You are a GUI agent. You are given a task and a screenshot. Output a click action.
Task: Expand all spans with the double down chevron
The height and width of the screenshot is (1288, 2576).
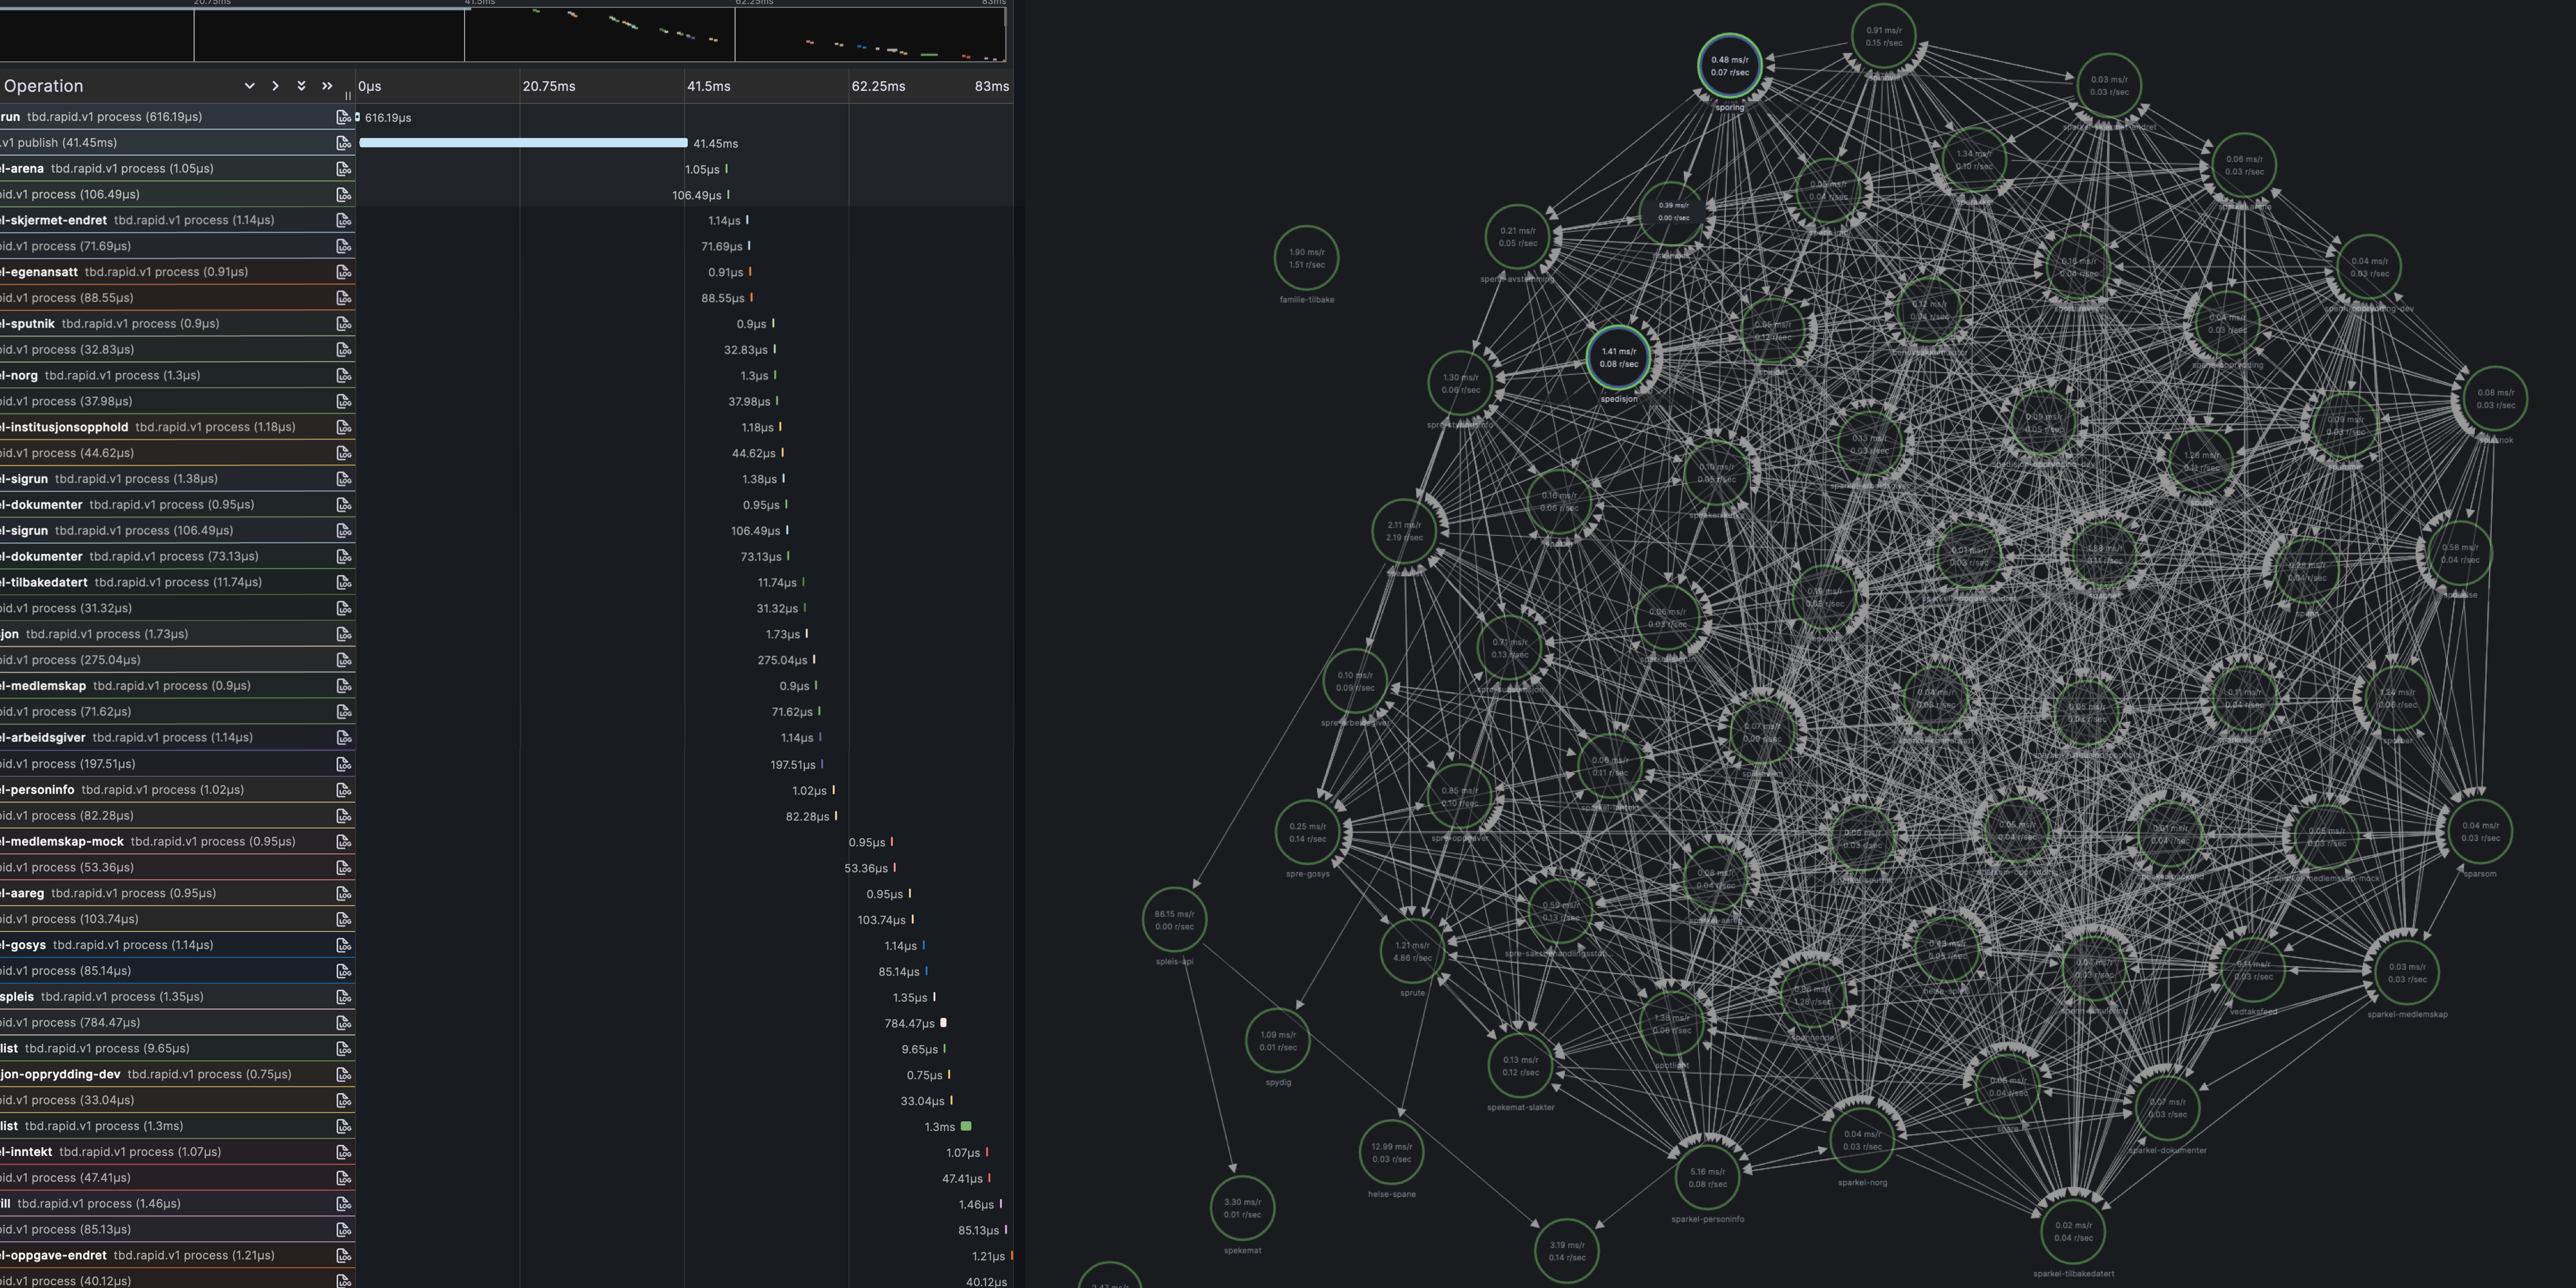pyautogui.click(x=301, y=86)
